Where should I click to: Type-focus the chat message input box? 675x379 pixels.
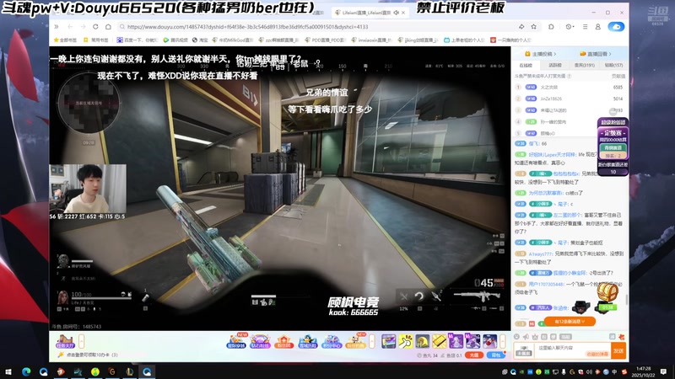point(573,349)
